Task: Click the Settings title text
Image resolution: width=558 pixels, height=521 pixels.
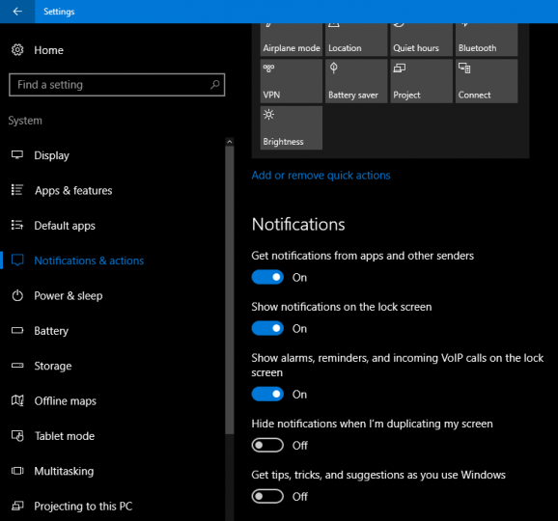Action: (59, 12)
